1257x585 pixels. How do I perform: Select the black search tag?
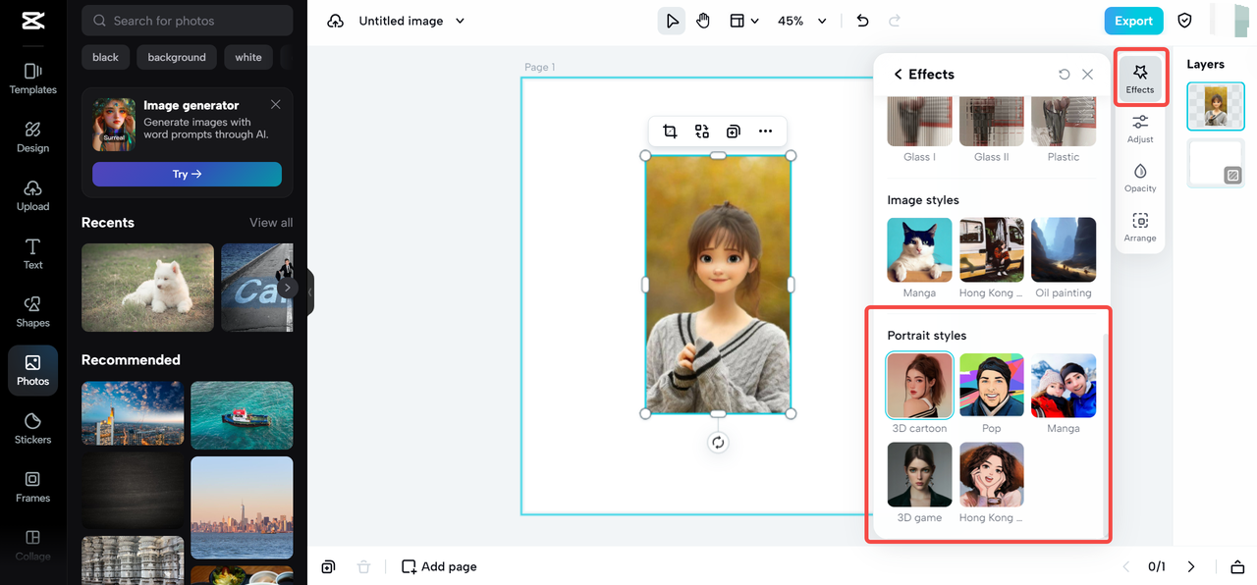coord(105,57)
